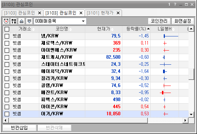Image resolution: width=197 pixels, height=134 pixels.
Task: Click the number 1 icon in title bar
Action: click(x=169, y=4)
